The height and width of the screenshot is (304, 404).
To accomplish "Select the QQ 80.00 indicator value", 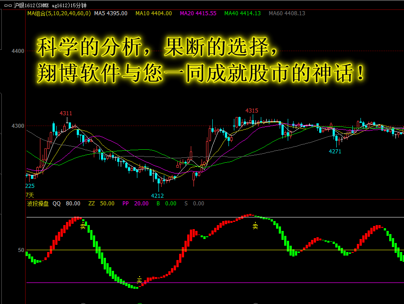I will pos(66,204).
